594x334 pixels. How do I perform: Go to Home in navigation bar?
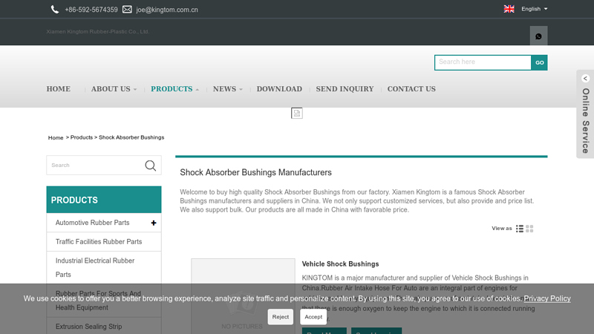point(59,89)
